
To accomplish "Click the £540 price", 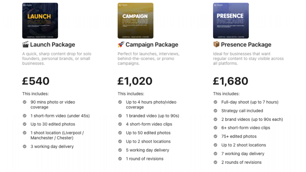I will click(x=36, y=81).
